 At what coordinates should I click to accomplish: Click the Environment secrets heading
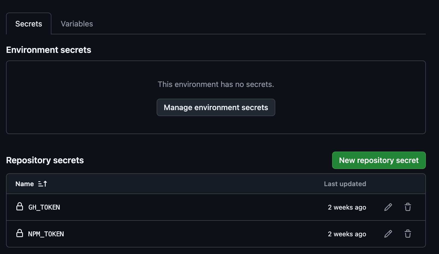pos(49,50)
